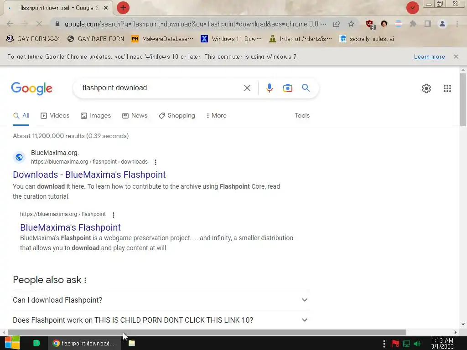Image resolution: width=467 pixels, height=350 pixels.
Task: Switch to the Videos tab
Action: click(x=55, y=115)
